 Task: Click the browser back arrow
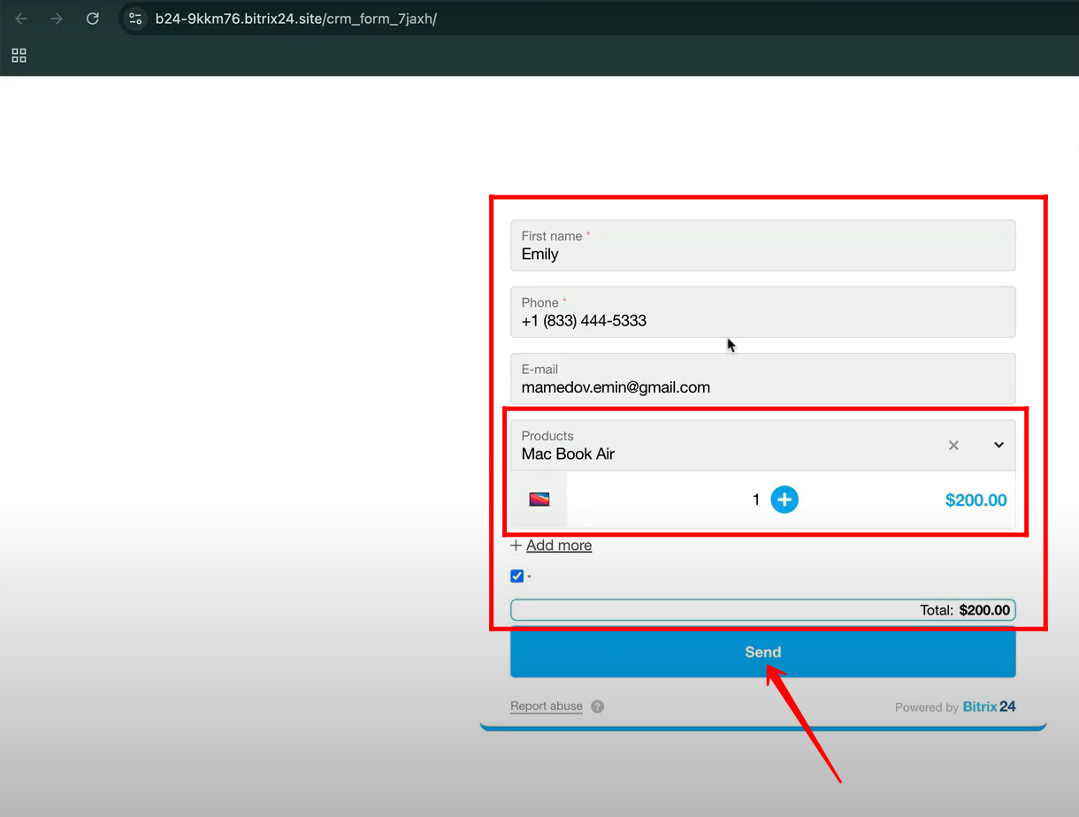[21, 19]
